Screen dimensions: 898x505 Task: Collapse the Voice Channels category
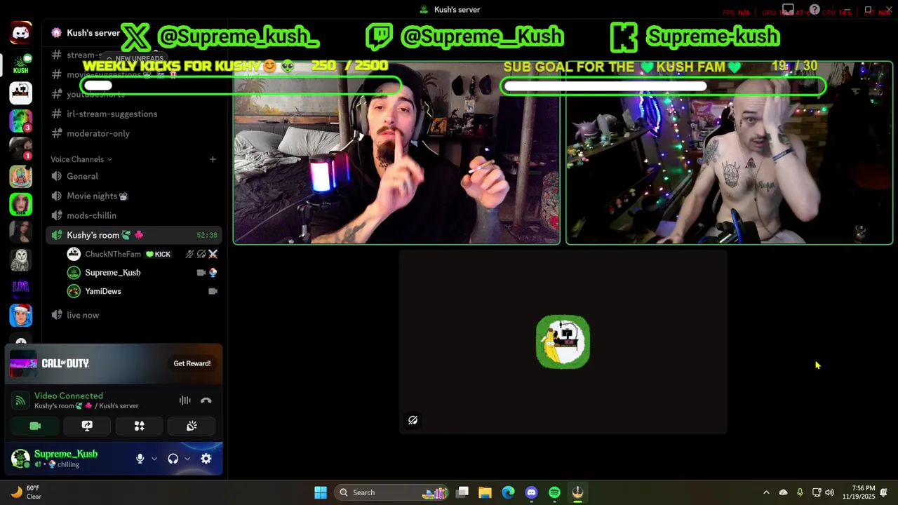pyautogui.click(x=81, y=159)
